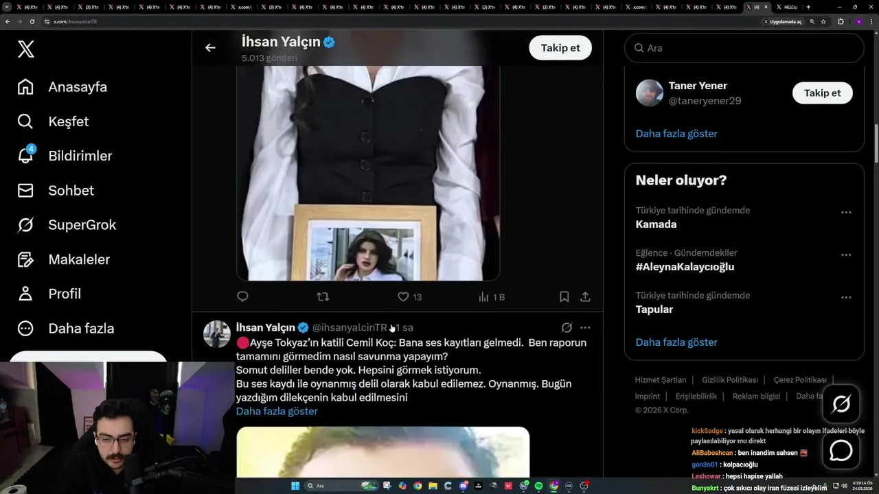Click Grok icon on Cemil Koç post
The width and height of the screenshot is (879, 494).
point(567,327)
